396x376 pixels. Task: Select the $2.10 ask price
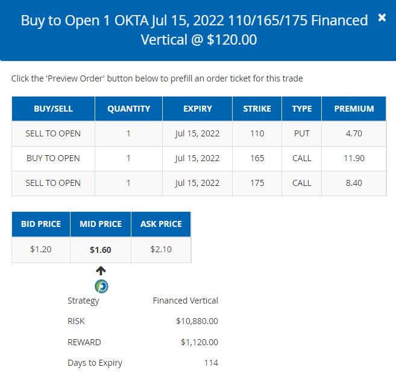pyautogui.click(x=161, y=249)
